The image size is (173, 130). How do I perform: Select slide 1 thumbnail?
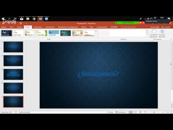[13, 47]
